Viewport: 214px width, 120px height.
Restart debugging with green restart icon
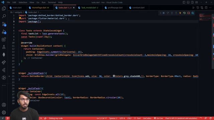pos(184,13)
